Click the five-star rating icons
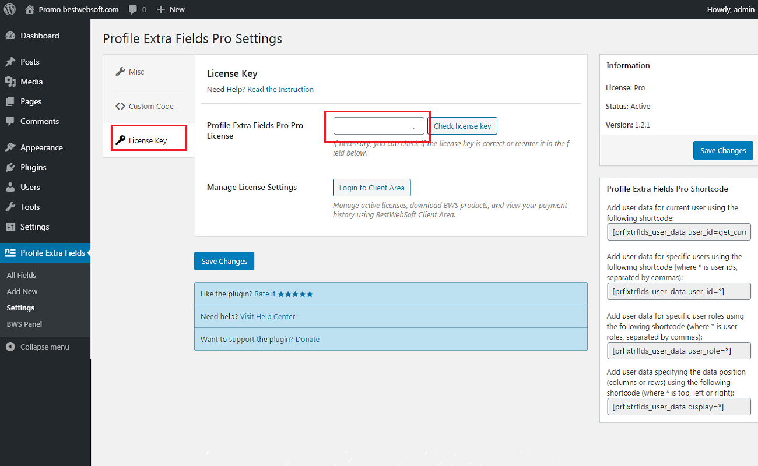Screen dimensions: 758x466 [296, 294]
